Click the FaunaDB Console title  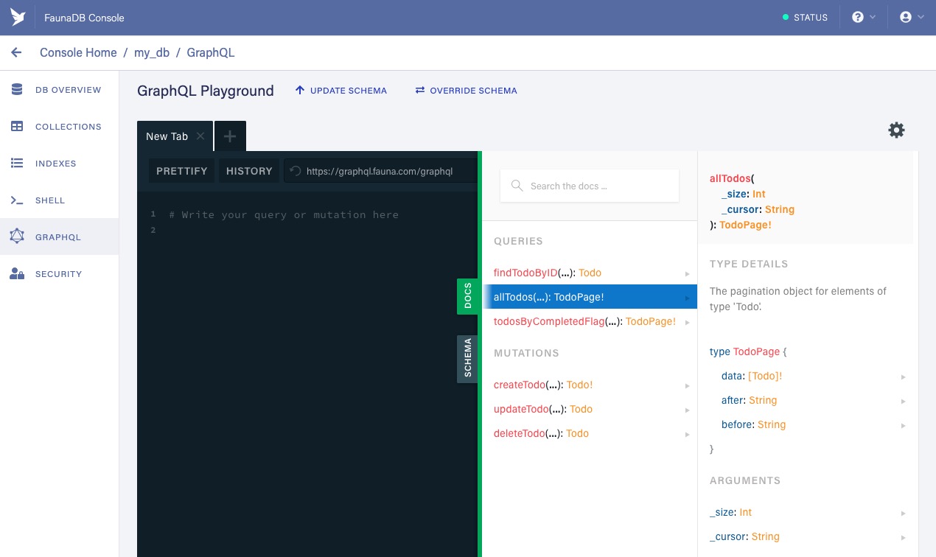pyautogui.click(x=84, y=18)
